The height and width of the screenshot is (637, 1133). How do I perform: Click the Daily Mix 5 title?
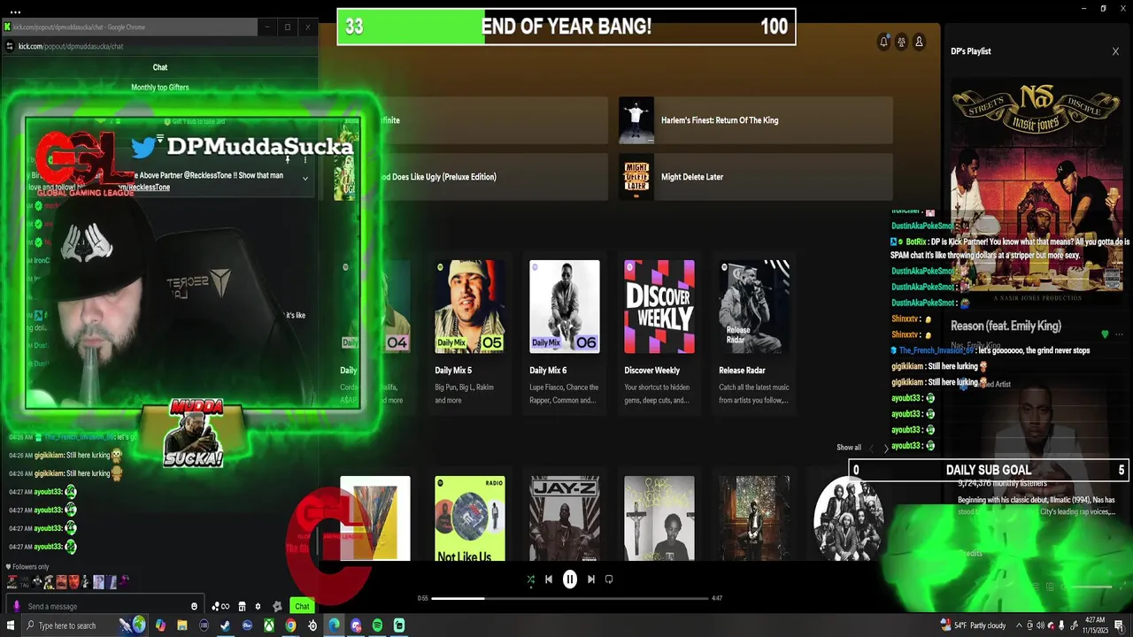pyautogui.click(x=453, y=371)
